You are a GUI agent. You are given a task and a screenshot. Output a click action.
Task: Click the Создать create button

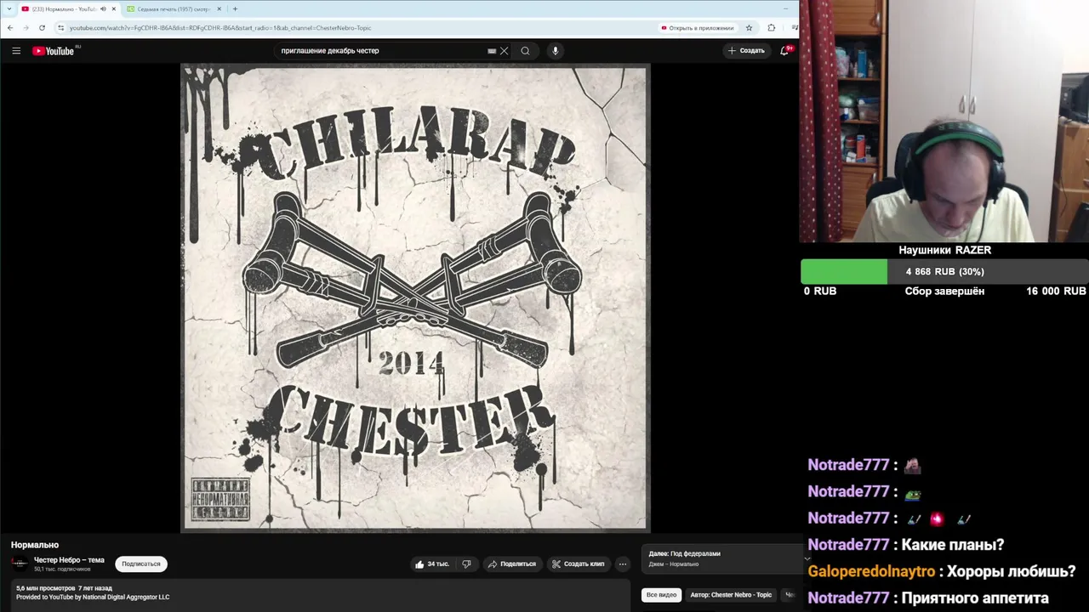(746, 51)
